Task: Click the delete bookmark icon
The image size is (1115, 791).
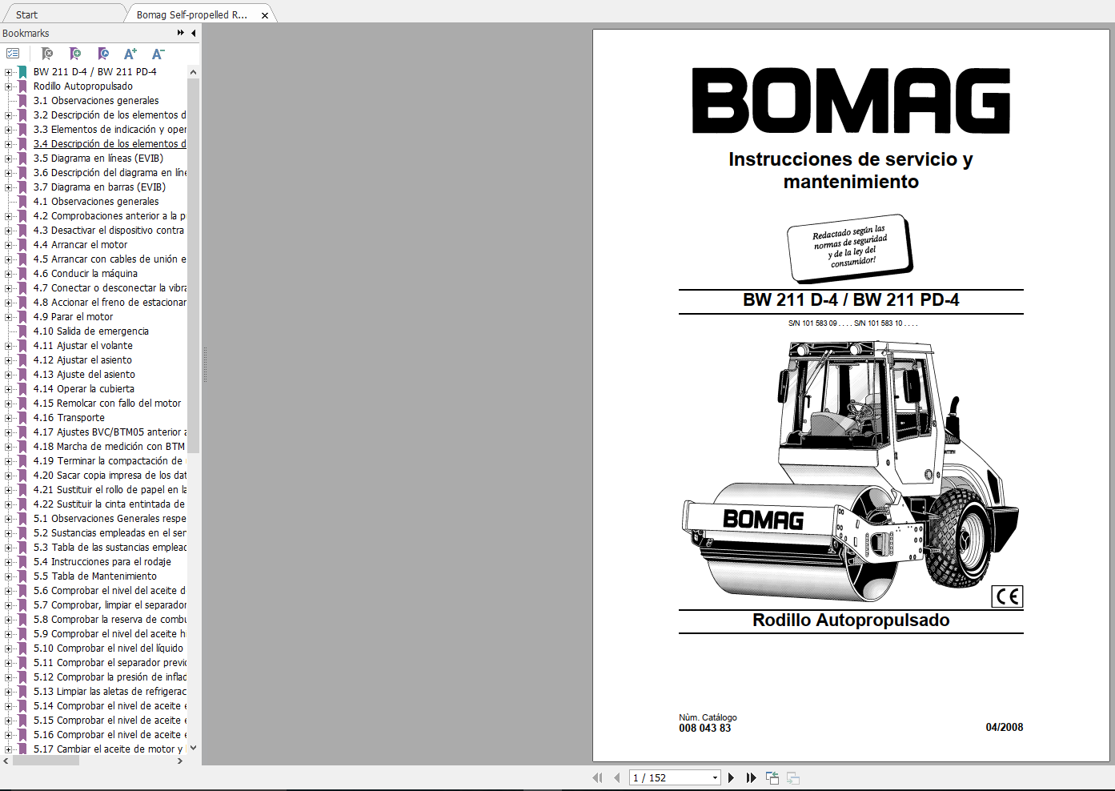Action: pyautogui.click(x=47, y=54)
